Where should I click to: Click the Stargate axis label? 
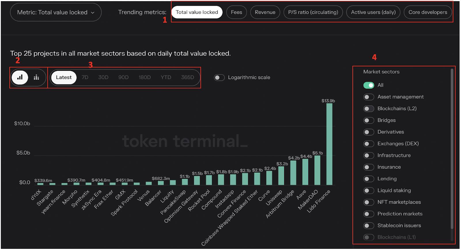click(x=45, y=198)
